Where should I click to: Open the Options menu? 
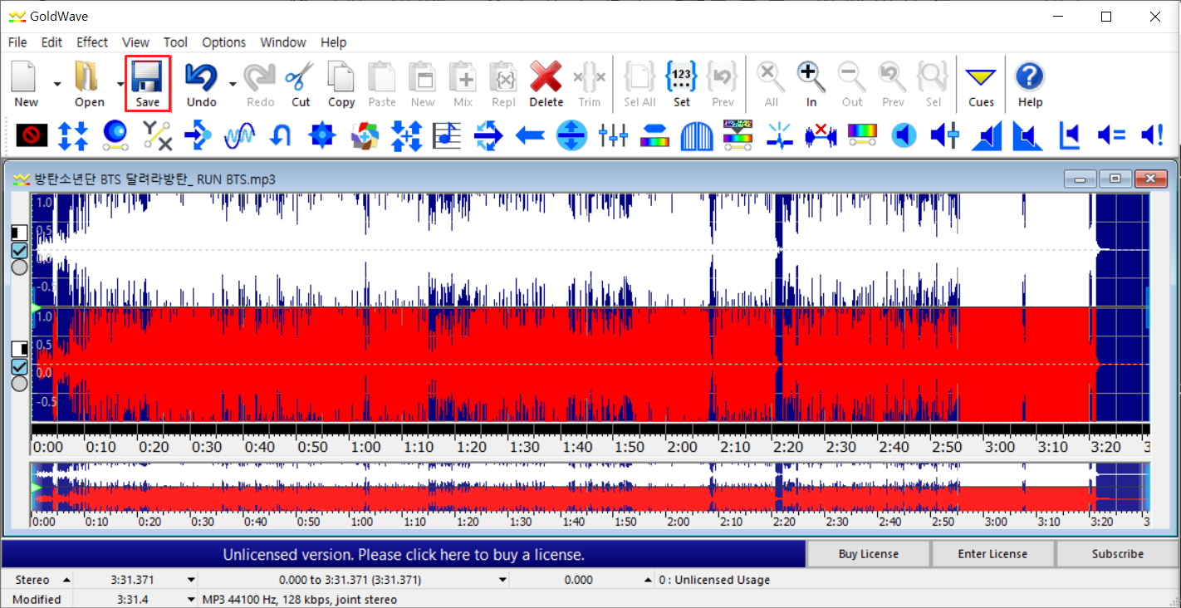tap(224, 42)
